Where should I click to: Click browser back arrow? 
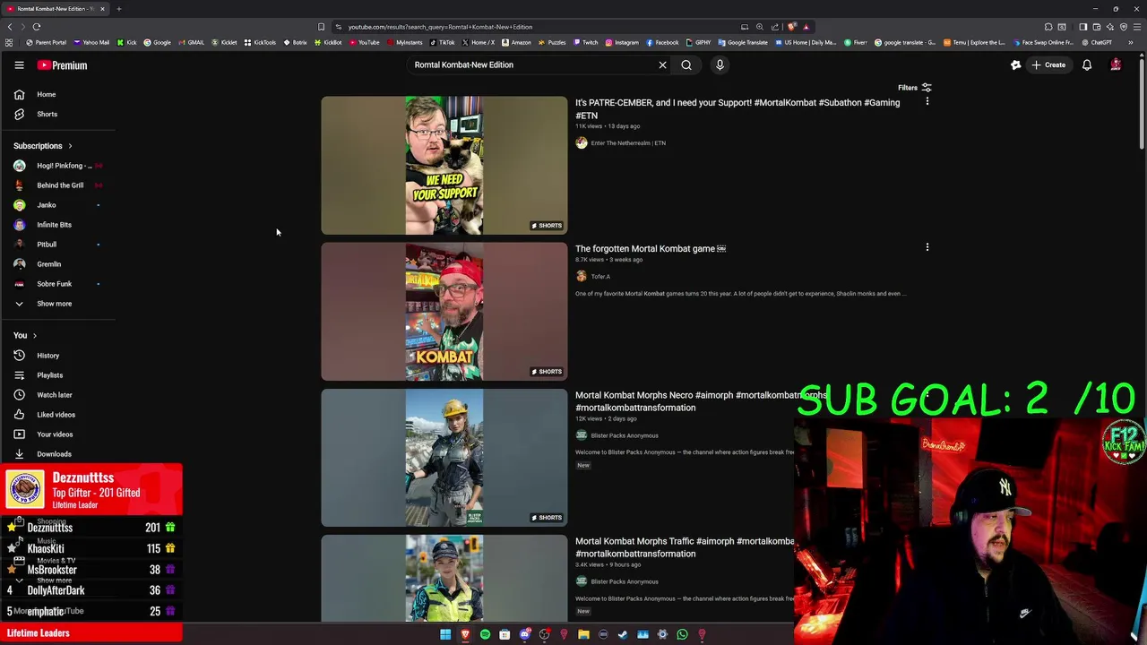(x=10, y=27)
